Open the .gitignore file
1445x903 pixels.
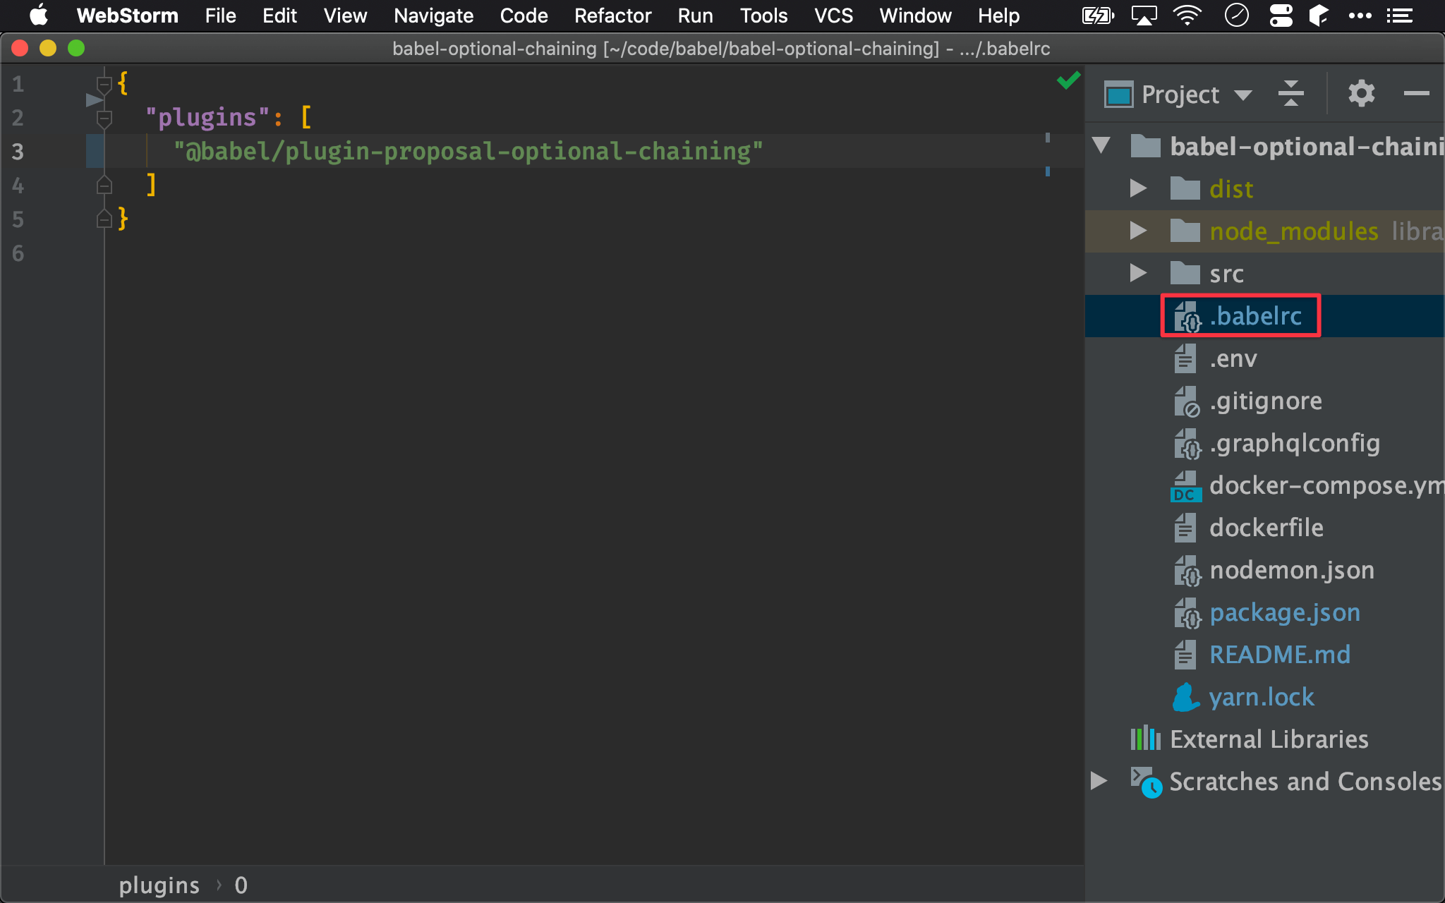(x=1266, y=401)
